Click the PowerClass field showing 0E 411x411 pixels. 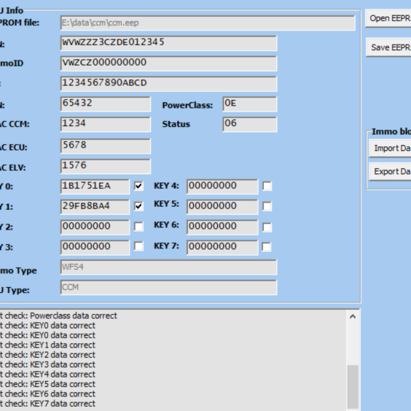pos(249,104)
